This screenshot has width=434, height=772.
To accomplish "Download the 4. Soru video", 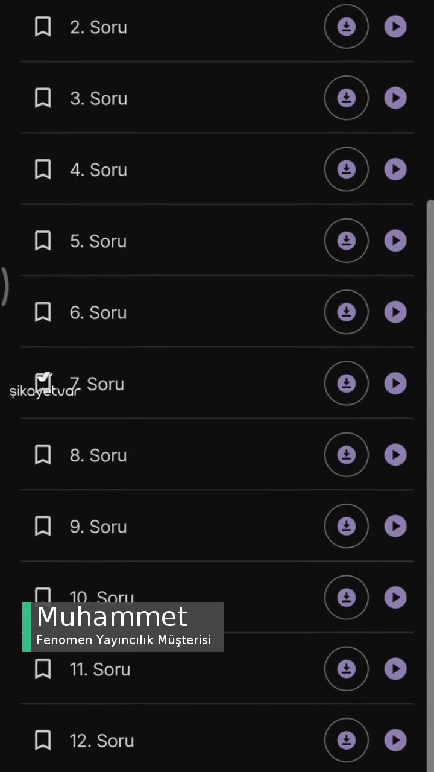I will click(346, 169).
